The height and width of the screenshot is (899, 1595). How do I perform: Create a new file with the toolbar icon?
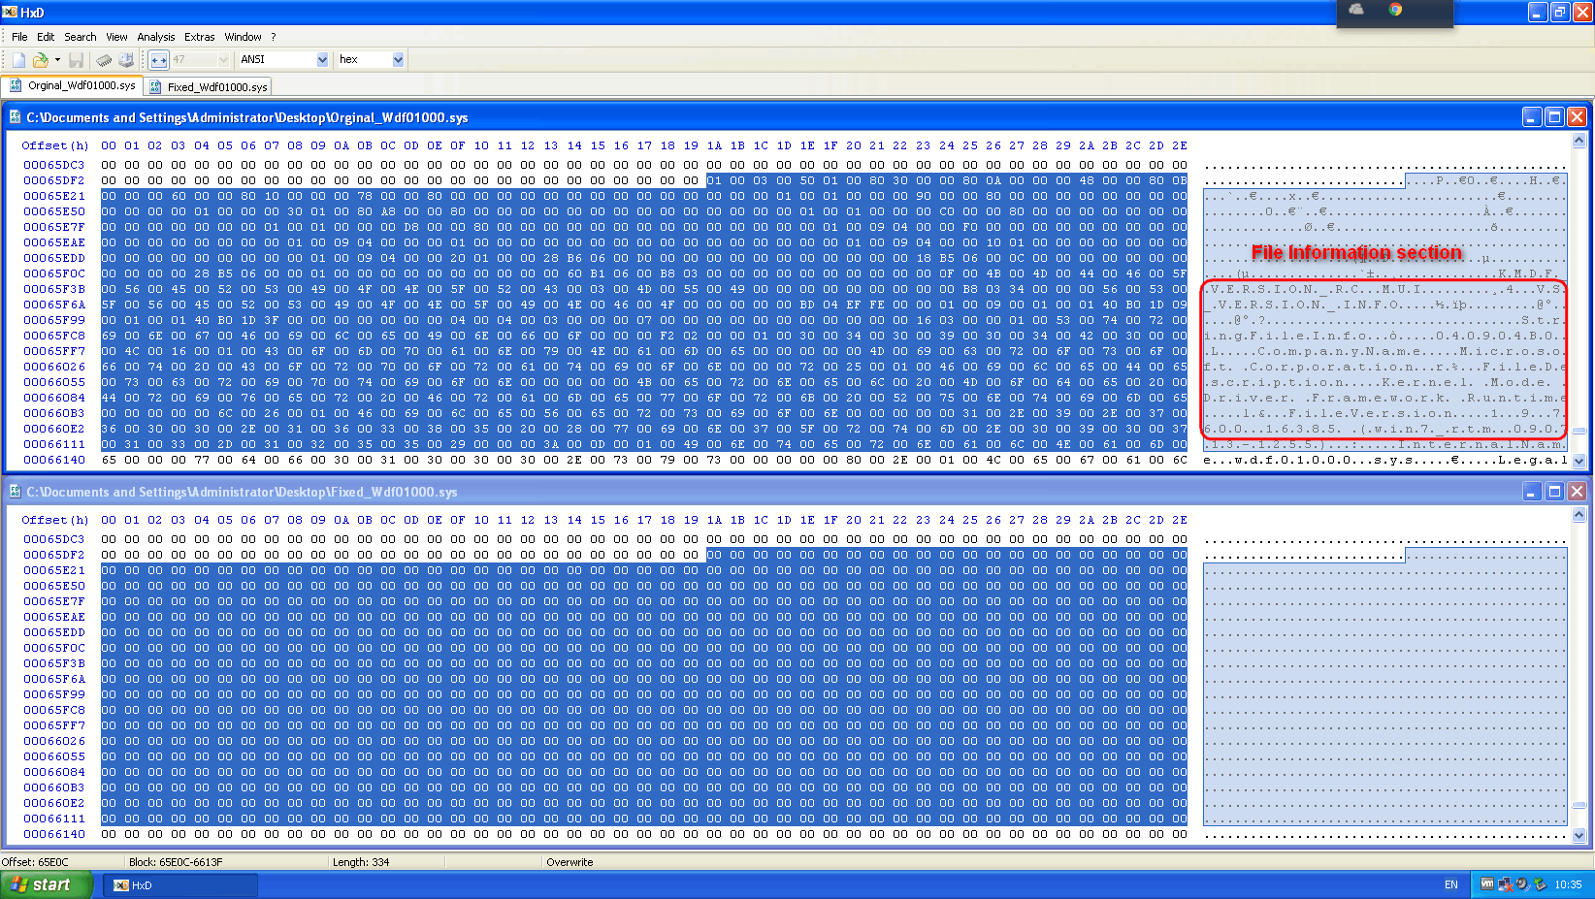(x=19, y=60)
